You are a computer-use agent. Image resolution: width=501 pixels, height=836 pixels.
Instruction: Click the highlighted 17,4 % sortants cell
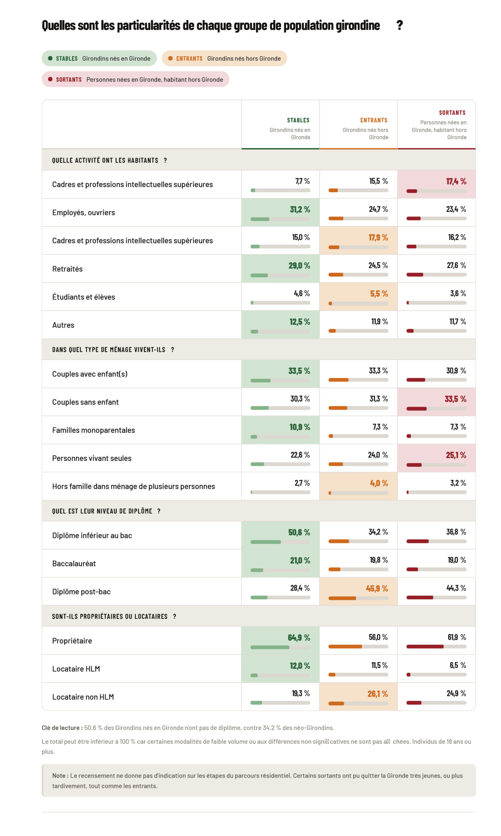point(436,184)
